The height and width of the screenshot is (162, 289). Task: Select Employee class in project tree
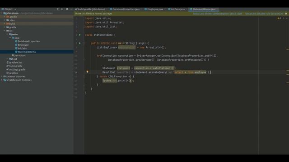pos(23,45)
